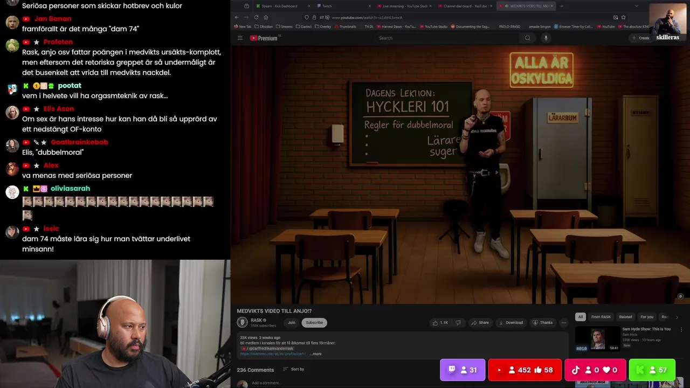
Task: Focus the YouTube search input field
Action: click(x=447, y=38)
